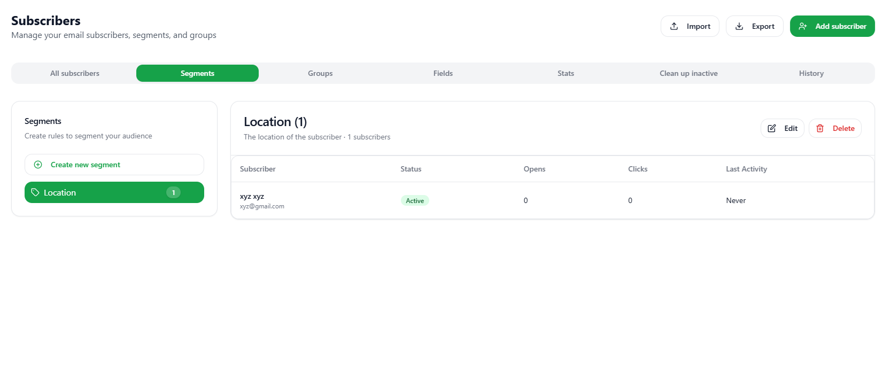Create a new segment
The image size is (883, 366).
click(x=114, y=165)
